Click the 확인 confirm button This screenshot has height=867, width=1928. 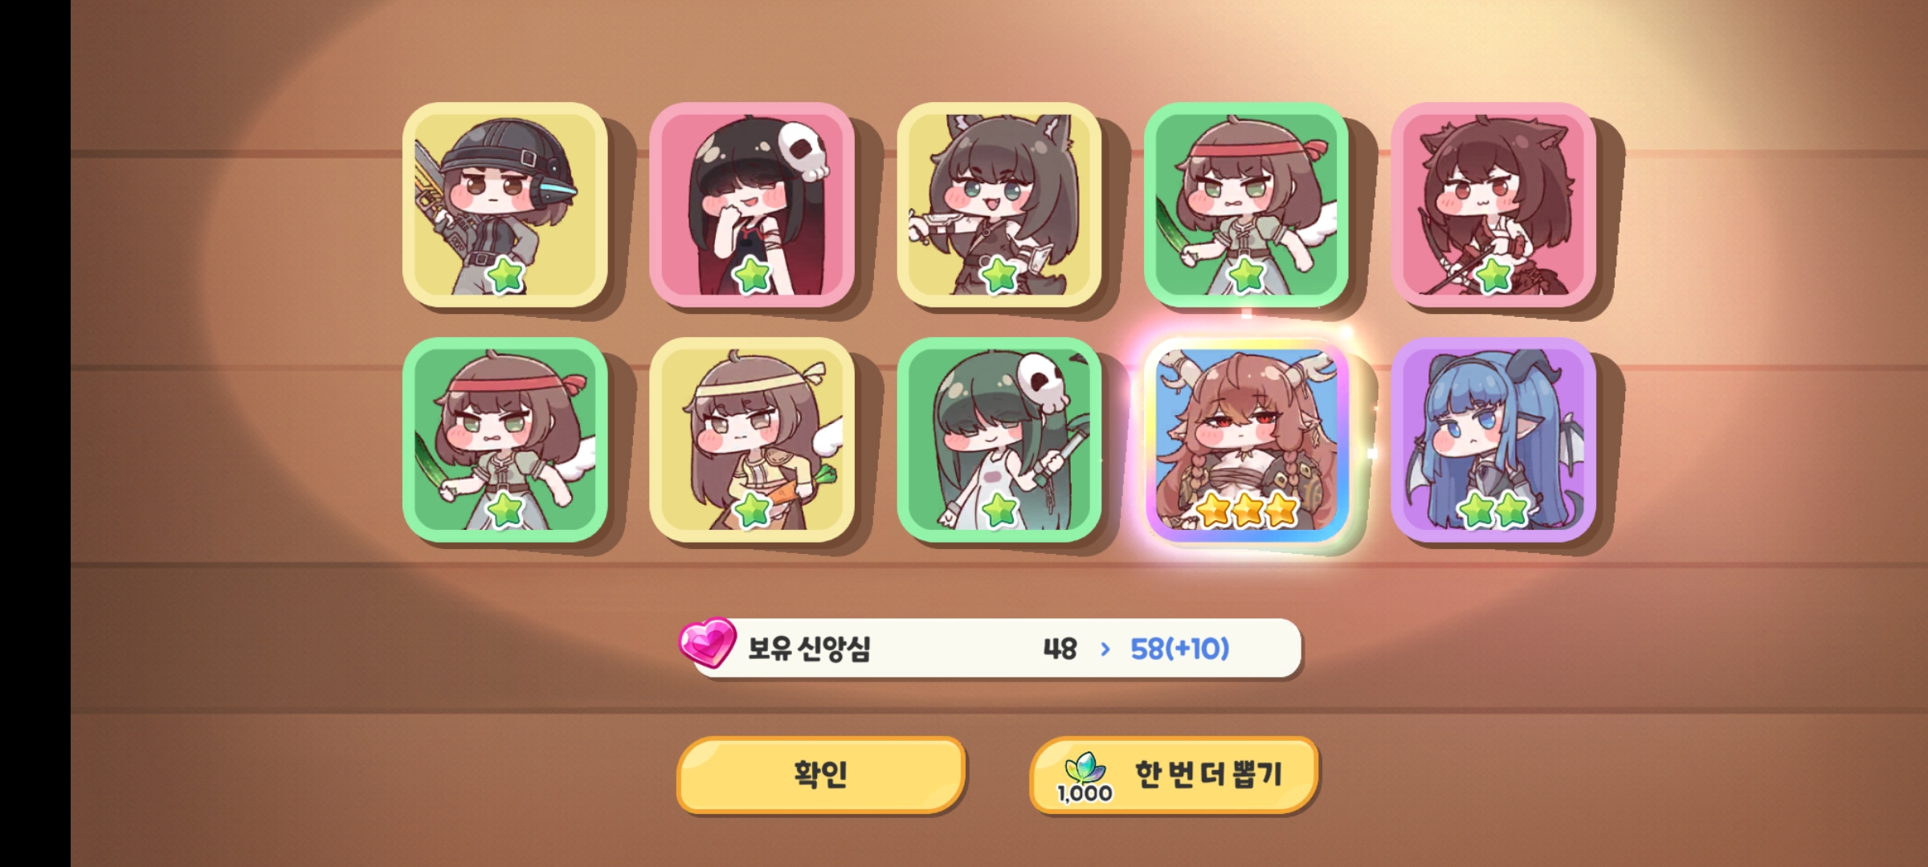tap(820, 775)
